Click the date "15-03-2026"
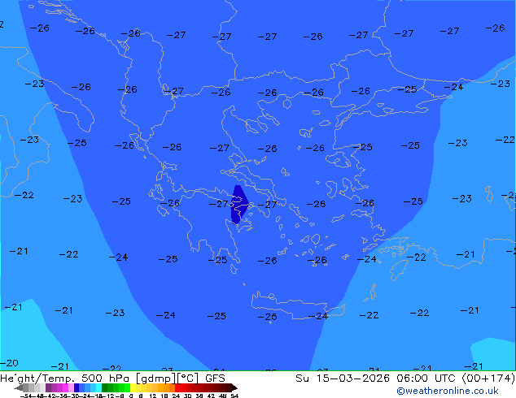The width and height of the screenshot is (516, 398). [352, 379]
